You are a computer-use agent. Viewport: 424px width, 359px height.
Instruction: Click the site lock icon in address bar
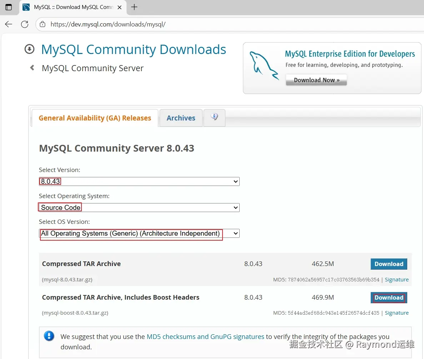click(43, 24)
